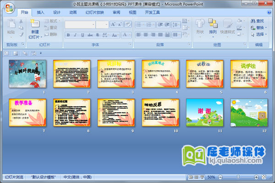Toggle underline text formatting
The height and width of the screenshot is (183, 275).
click(83, 34)
